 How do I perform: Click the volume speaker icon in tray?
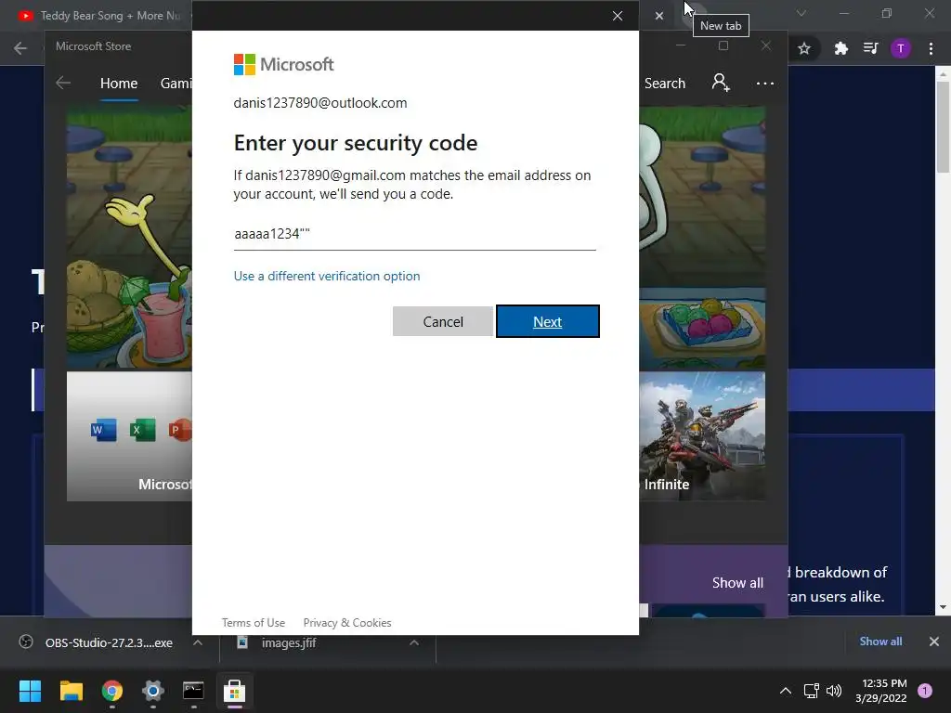pyautogui.click(x=834, y=691)
